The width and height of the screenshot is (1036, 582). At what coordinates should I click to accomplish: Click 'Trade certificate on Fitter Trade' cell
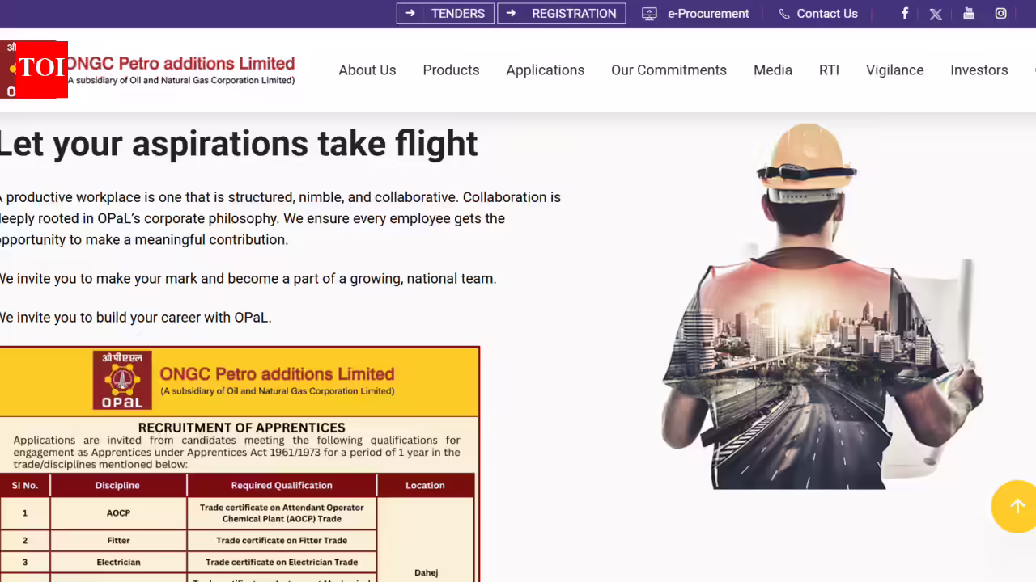pyautogui.click(x=282, y=541)
